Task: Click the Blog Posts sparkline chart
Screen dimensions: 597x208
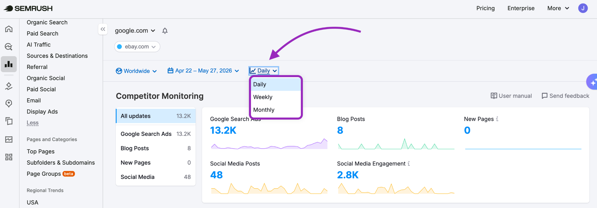Action: (x=396, y=144)
